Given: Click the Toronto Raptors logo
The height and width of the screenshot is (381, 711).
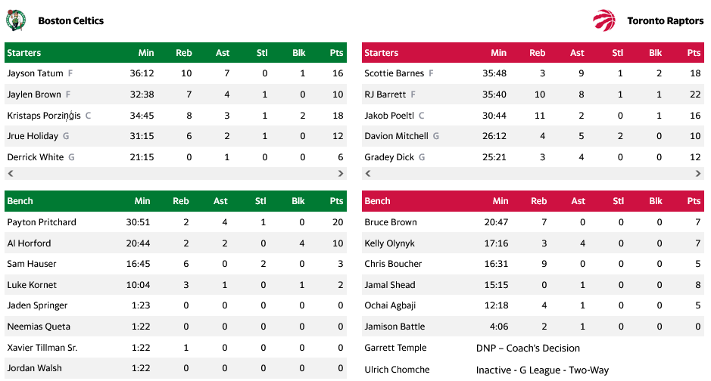Looking at the screenshot, I should [604, 20].
